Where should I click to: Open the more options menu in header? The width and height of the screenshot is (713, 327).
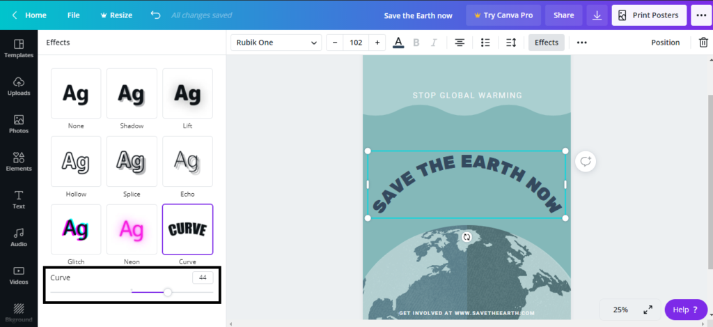701,15
